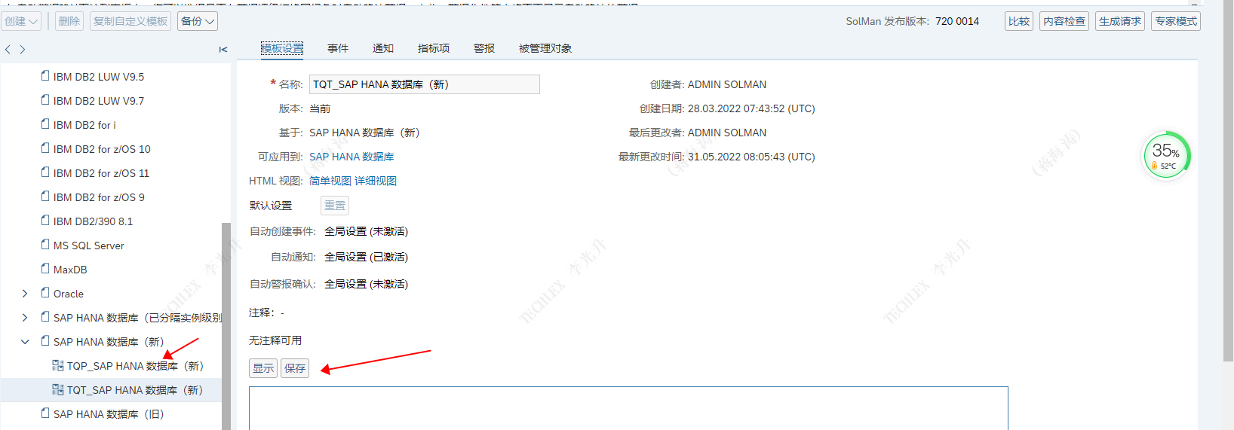Click the 无注释可用 text
The height and width of the screenshot is (430, 1234).
tap(275, 340)
